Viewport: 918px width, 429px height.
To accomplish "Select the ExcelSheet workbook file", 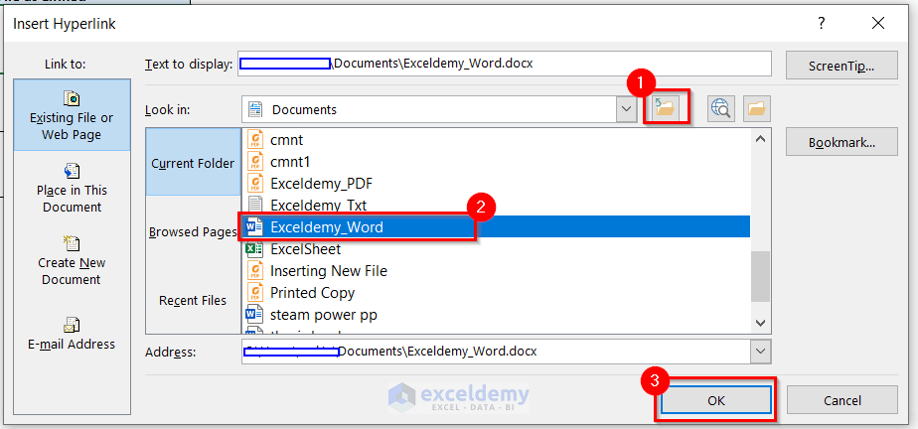I will point(497,248).
